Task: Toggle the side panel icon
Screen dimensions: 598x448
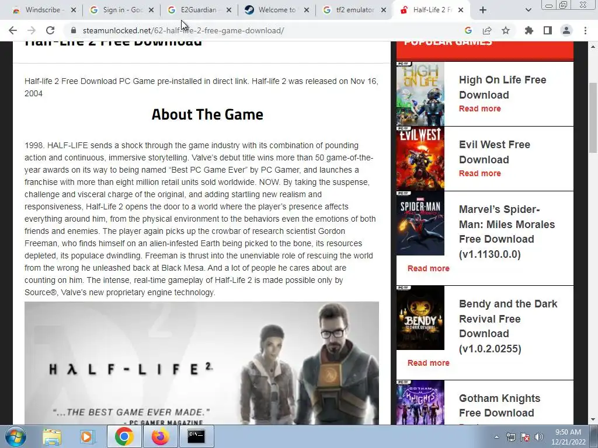Action: (x=548, y=30)
